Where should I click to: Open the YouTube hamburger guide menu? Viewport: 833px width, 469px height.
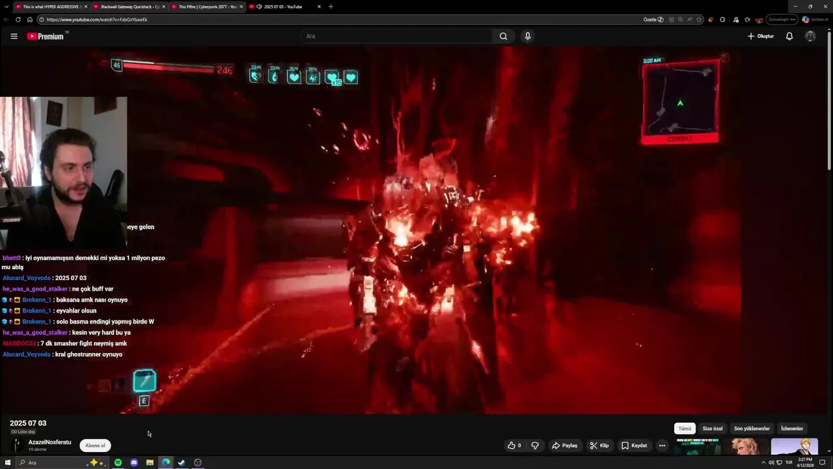pos(14,36)
